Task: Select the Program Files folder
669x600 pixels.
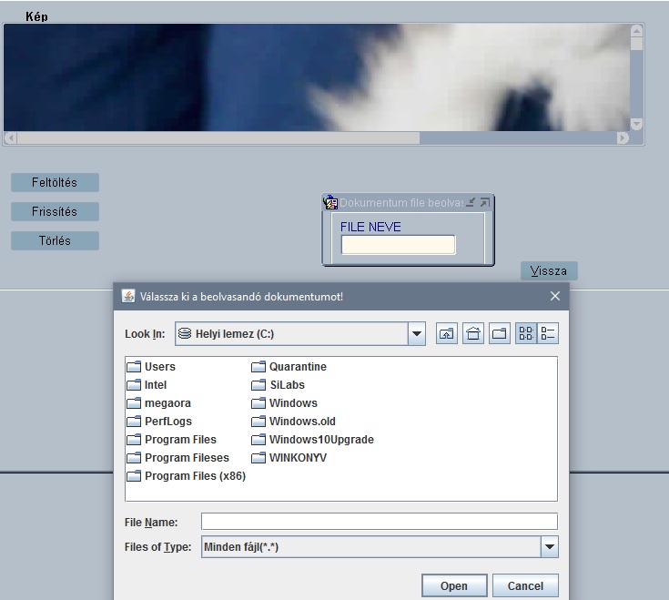Action: pos(171,440)
